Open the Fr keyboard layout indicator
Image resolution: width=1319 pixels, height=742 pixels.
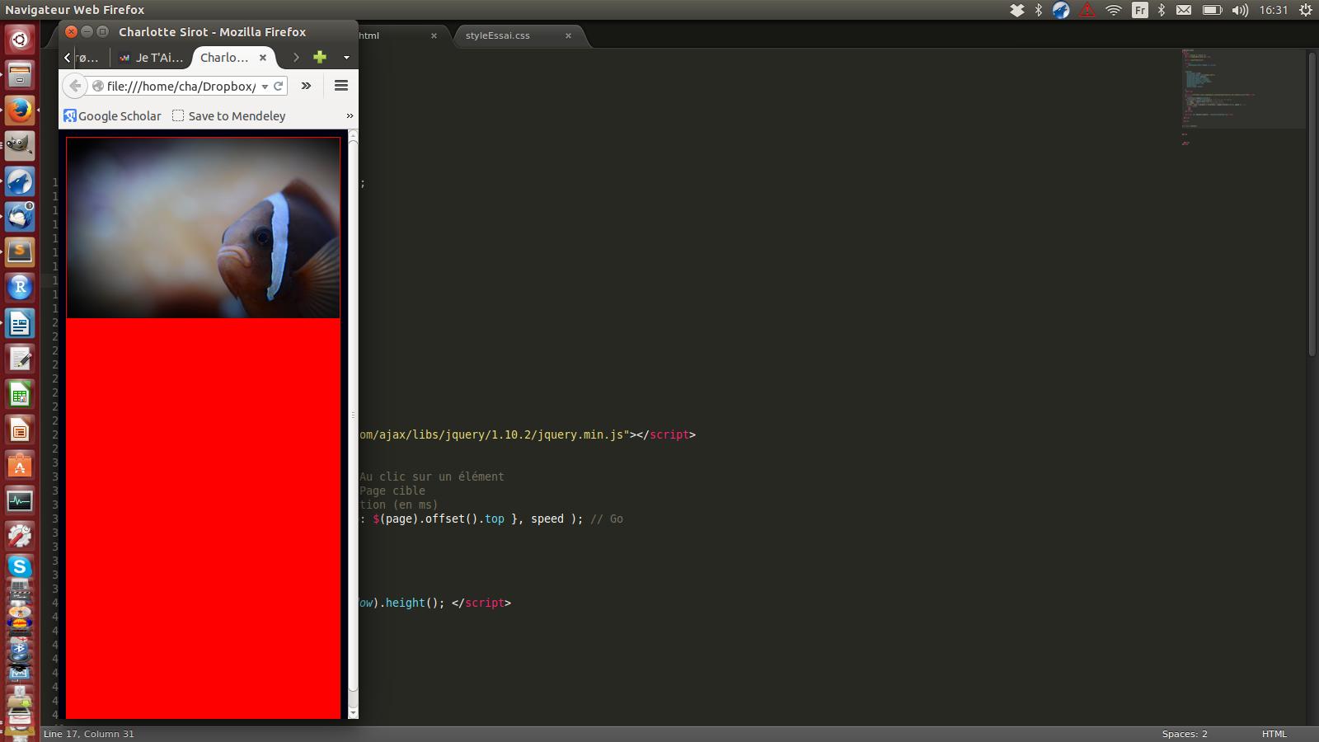[1140, 10]
